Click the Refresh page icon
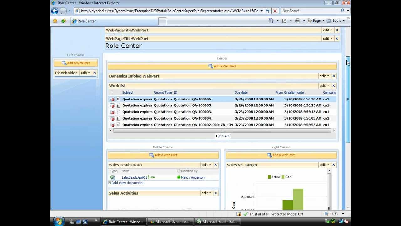The width and height of the screenshot is (401, 226). click(268, 11)
